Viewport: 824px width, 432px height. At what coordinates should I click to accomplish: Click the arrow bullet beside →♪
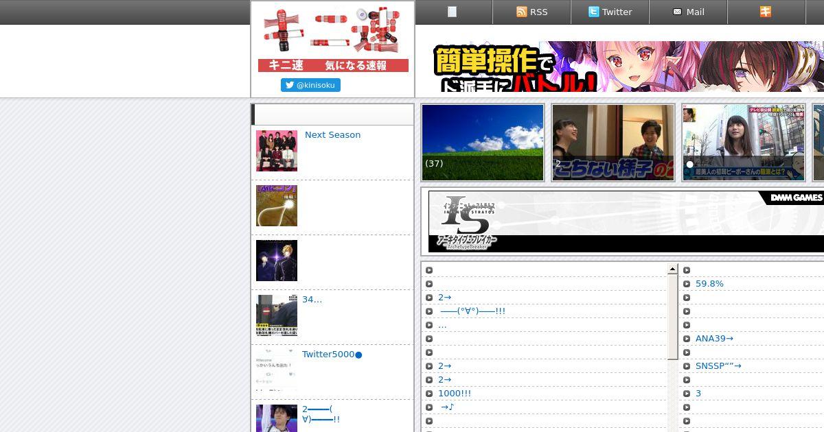point(429,407)
